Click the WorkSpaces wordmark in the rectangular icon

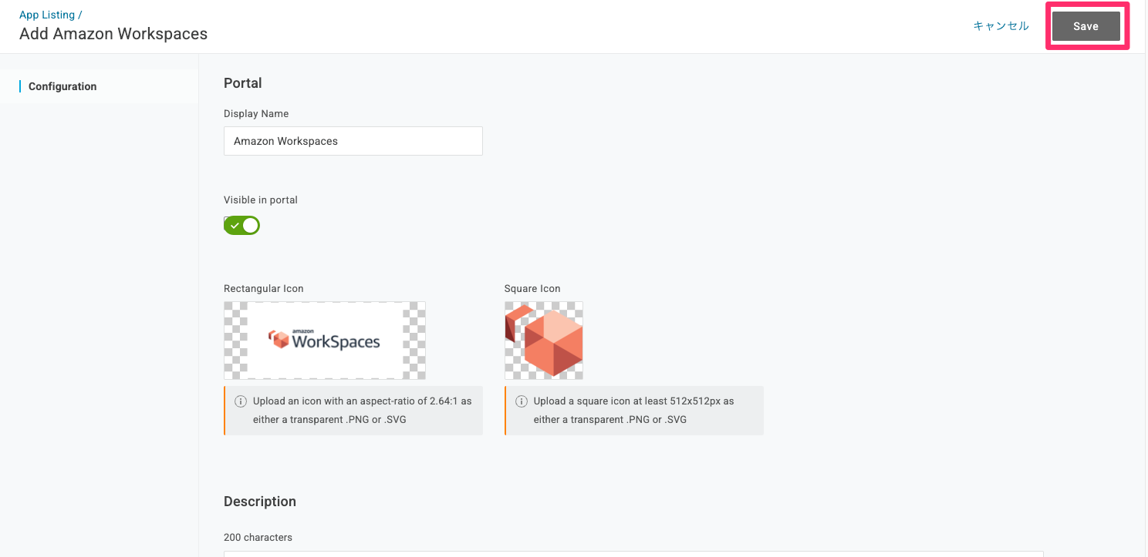click(337, 343)
